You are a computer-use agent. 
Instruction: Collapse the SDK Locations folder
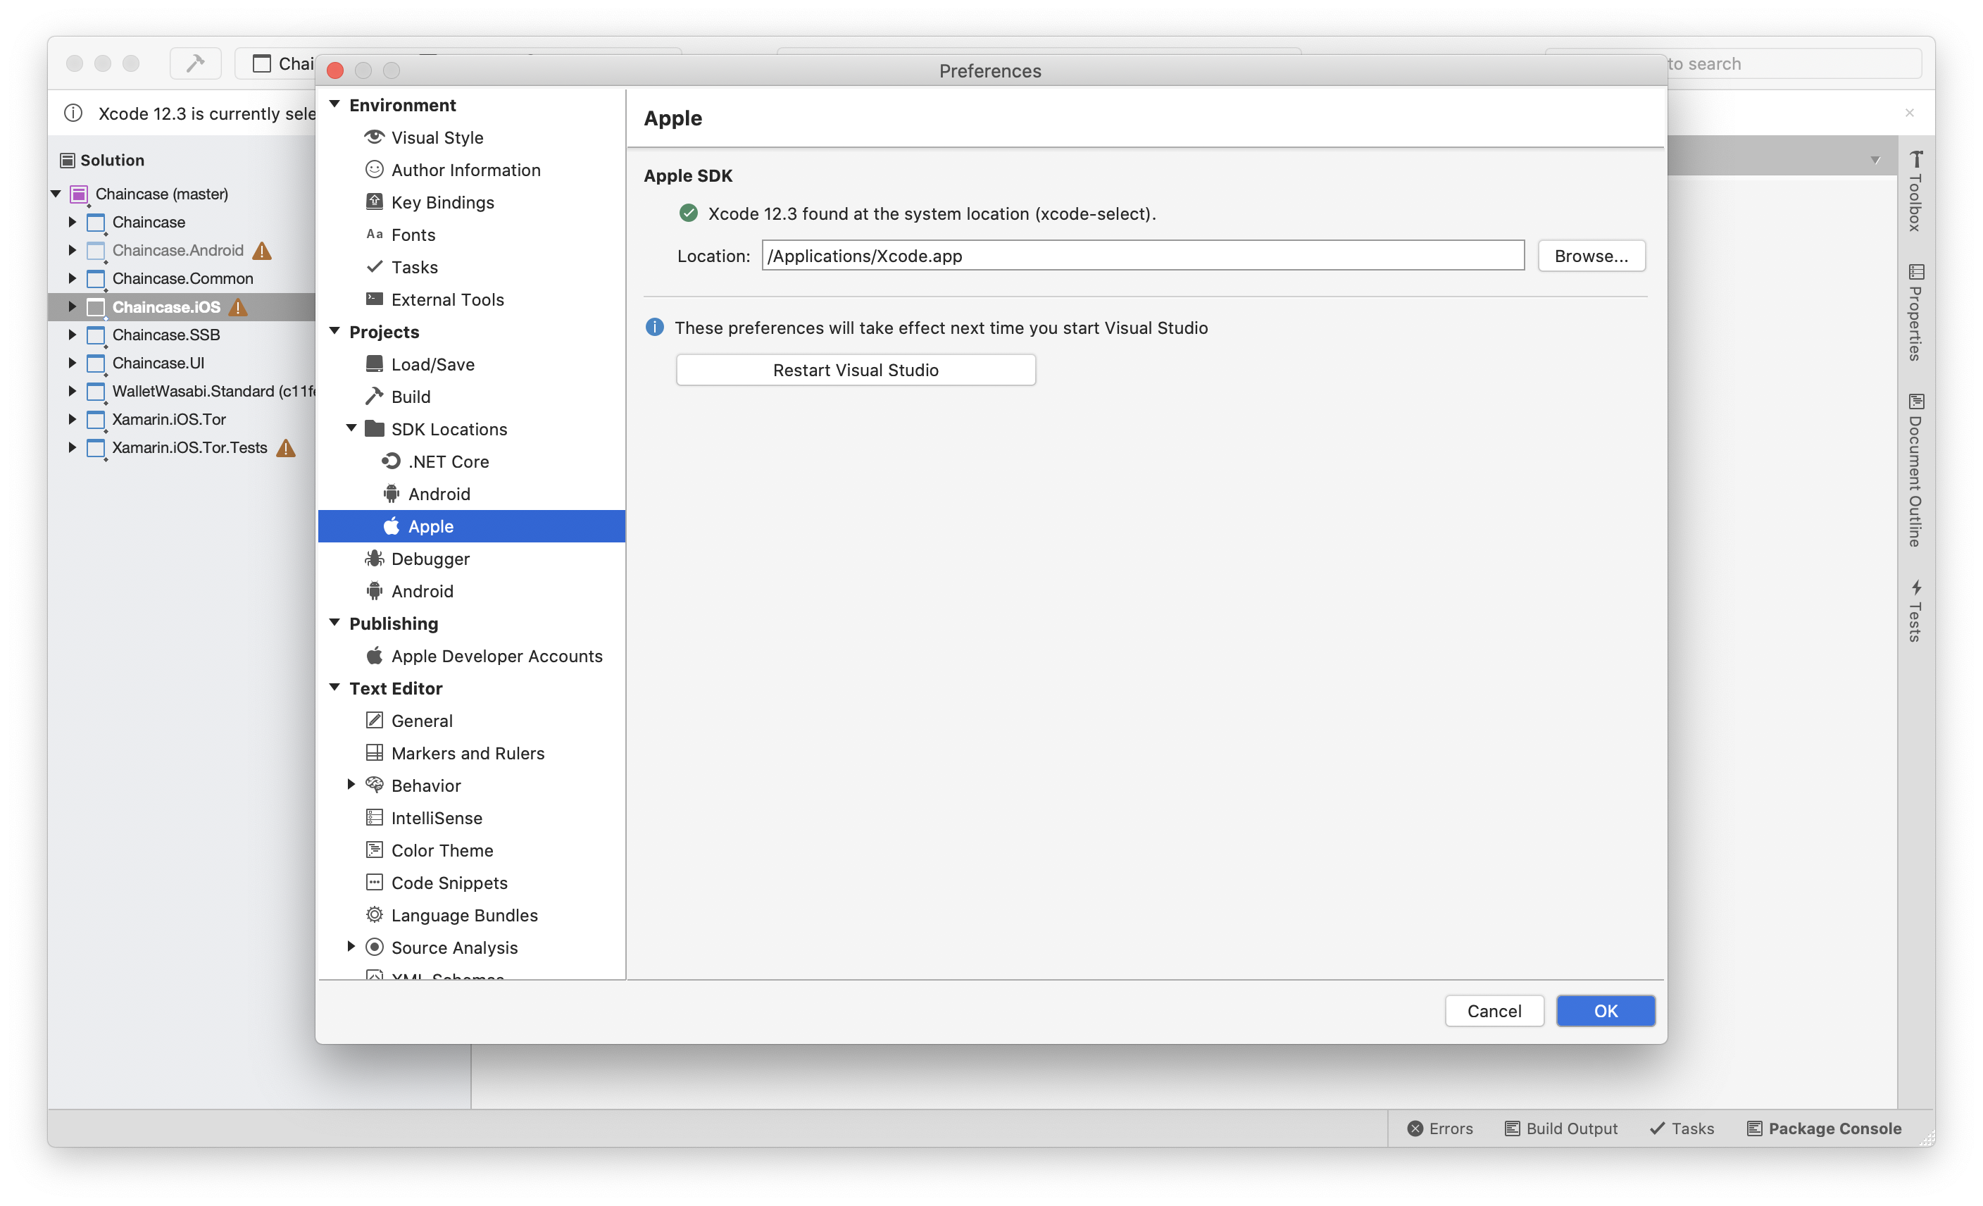pos(351,428)
